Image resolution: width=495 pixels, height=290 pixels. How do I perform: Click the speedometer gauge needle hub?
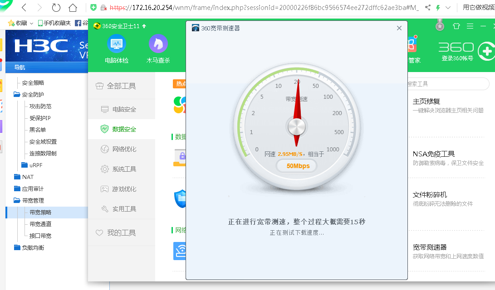[x=297, y=127]
